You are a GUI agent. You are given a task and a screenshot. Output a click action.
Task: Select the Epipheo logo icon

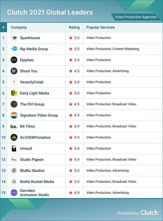tap(14, 60)
